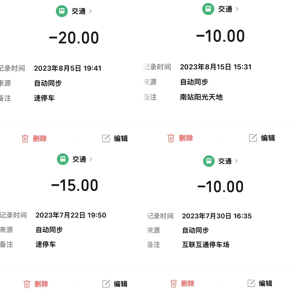Click the green transit icon on August 15 record

(208, 9)
